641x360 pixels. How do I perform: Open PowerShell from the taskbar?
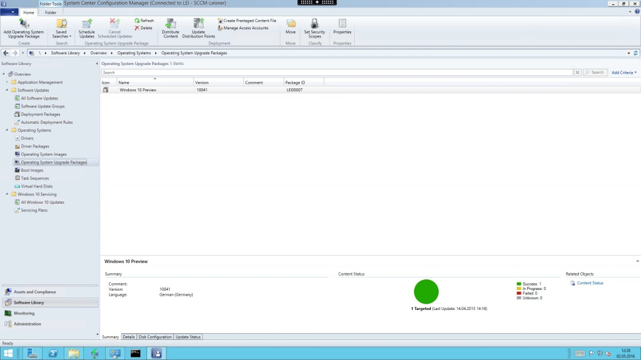tap(53, 354)
